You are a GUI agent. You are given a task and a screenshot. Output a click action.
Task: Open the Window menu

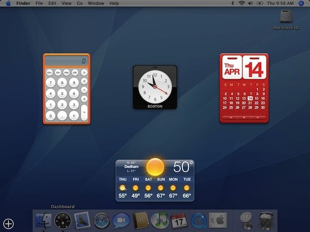pos(96,4)
